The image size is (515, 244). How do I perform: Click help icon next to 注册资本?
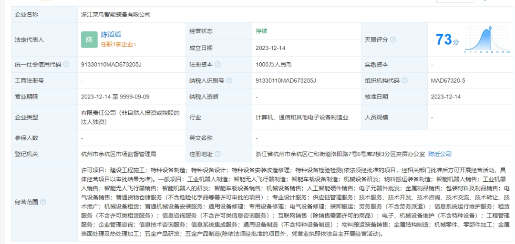pyautogui.click(x=217, y=65)
